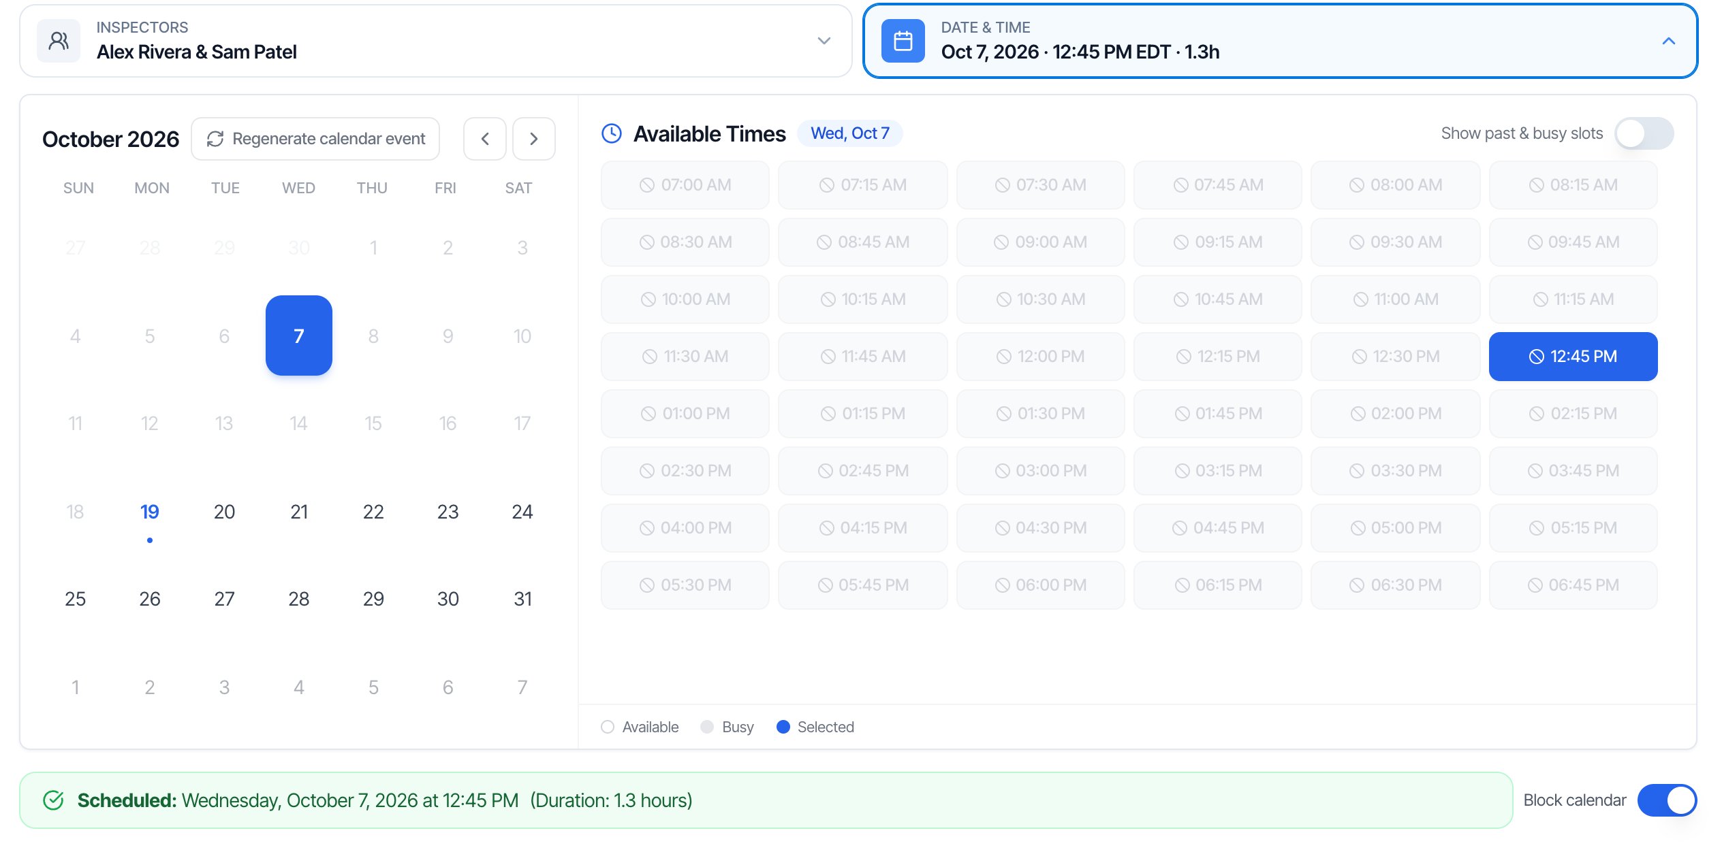
Task: Choose the 06:00 PM time slot
Action: [x=1041, y=585]
